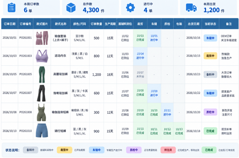Click order number PO261007
The width and height of the screenshot is (239, 158).
[x=25, y=93]
